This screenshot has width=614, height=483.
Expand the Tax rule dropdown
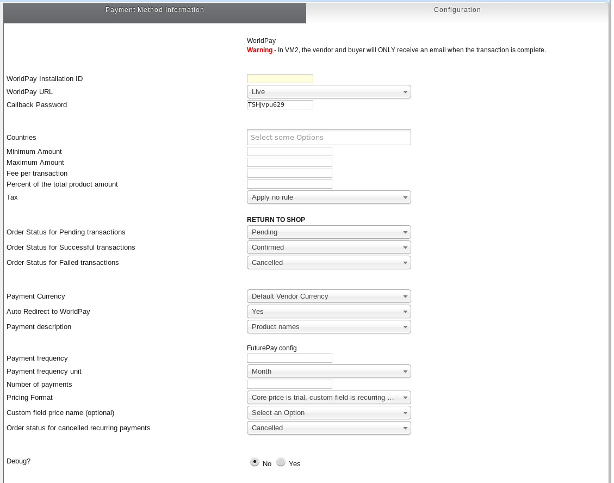pyautogui.click(x=329, y=197)
